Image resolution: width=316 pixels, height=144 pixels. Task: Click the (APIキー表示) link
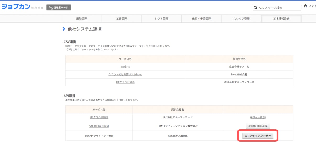coord(258,117)
